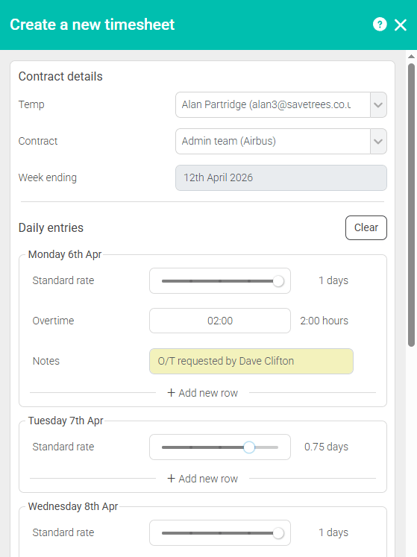The height and width of the screenshot is (557, 417).
Task: Click the 'Daily entries' heading
Action: pos(51,227)
